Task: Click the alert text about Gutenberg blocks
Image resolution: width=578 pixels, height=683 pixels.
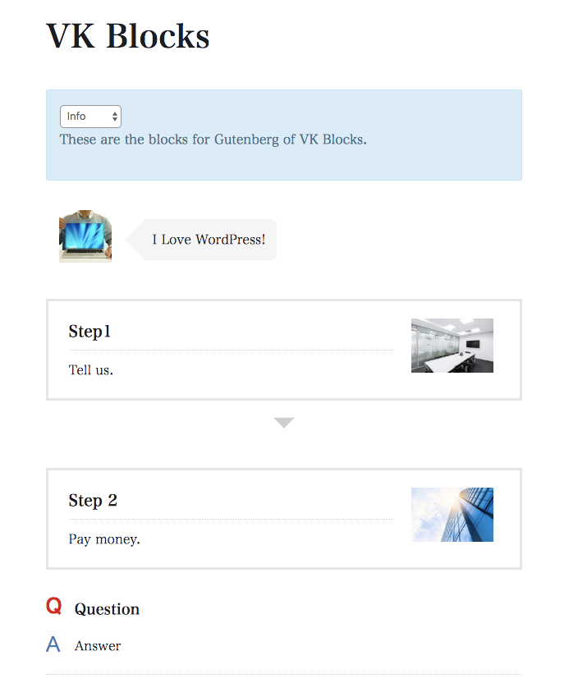Action: 213,140
